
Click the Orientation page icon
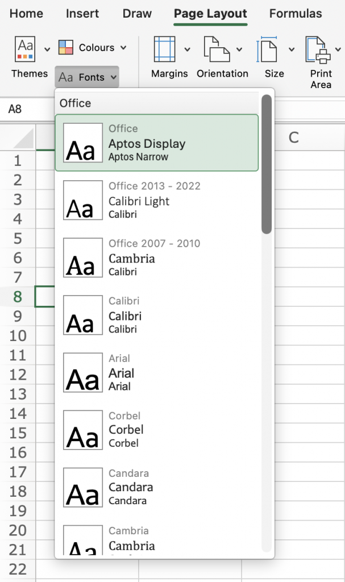coord(217,49)
